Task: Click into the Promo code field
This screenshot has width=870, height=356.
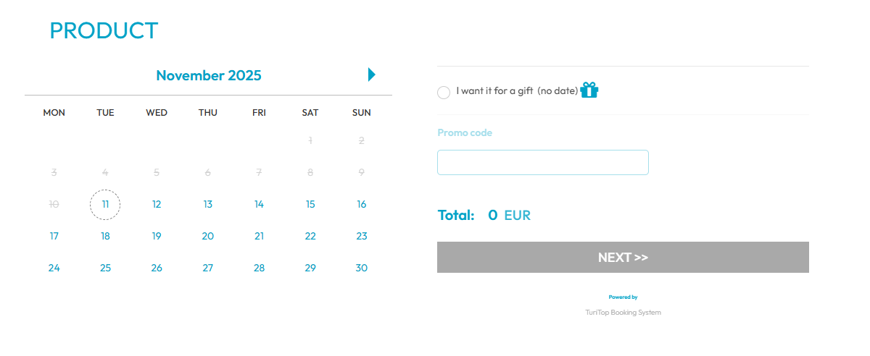Action: coord(542,163)
